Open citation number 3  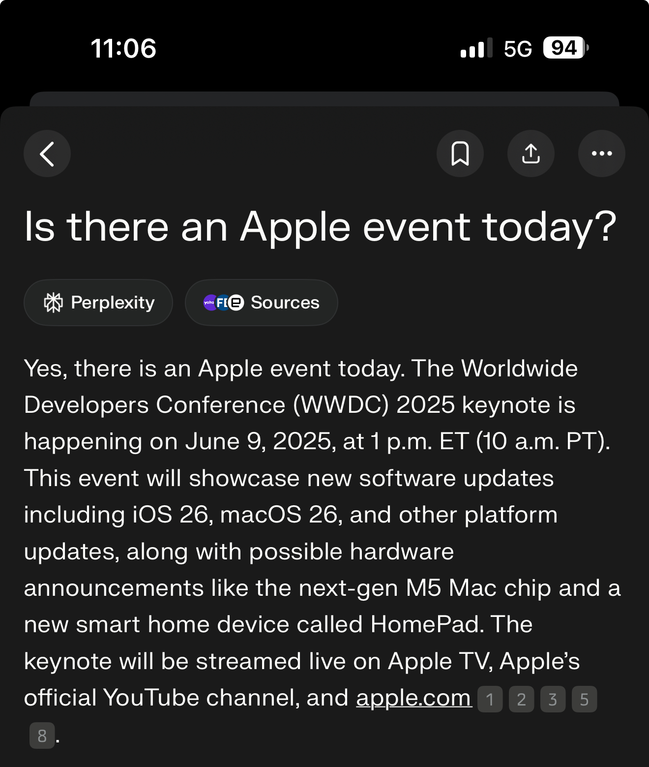[x=553, y=699]
